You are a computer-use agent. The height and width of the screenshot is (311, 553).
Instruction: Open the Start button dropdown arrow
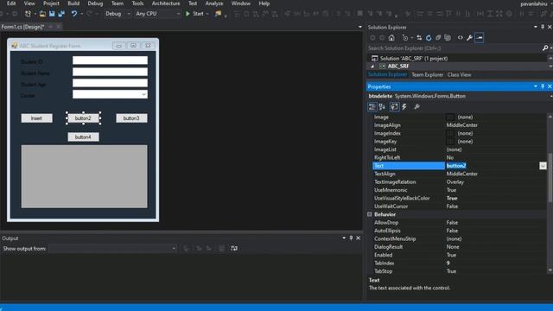pyautogui.click(x=207, y=14)
